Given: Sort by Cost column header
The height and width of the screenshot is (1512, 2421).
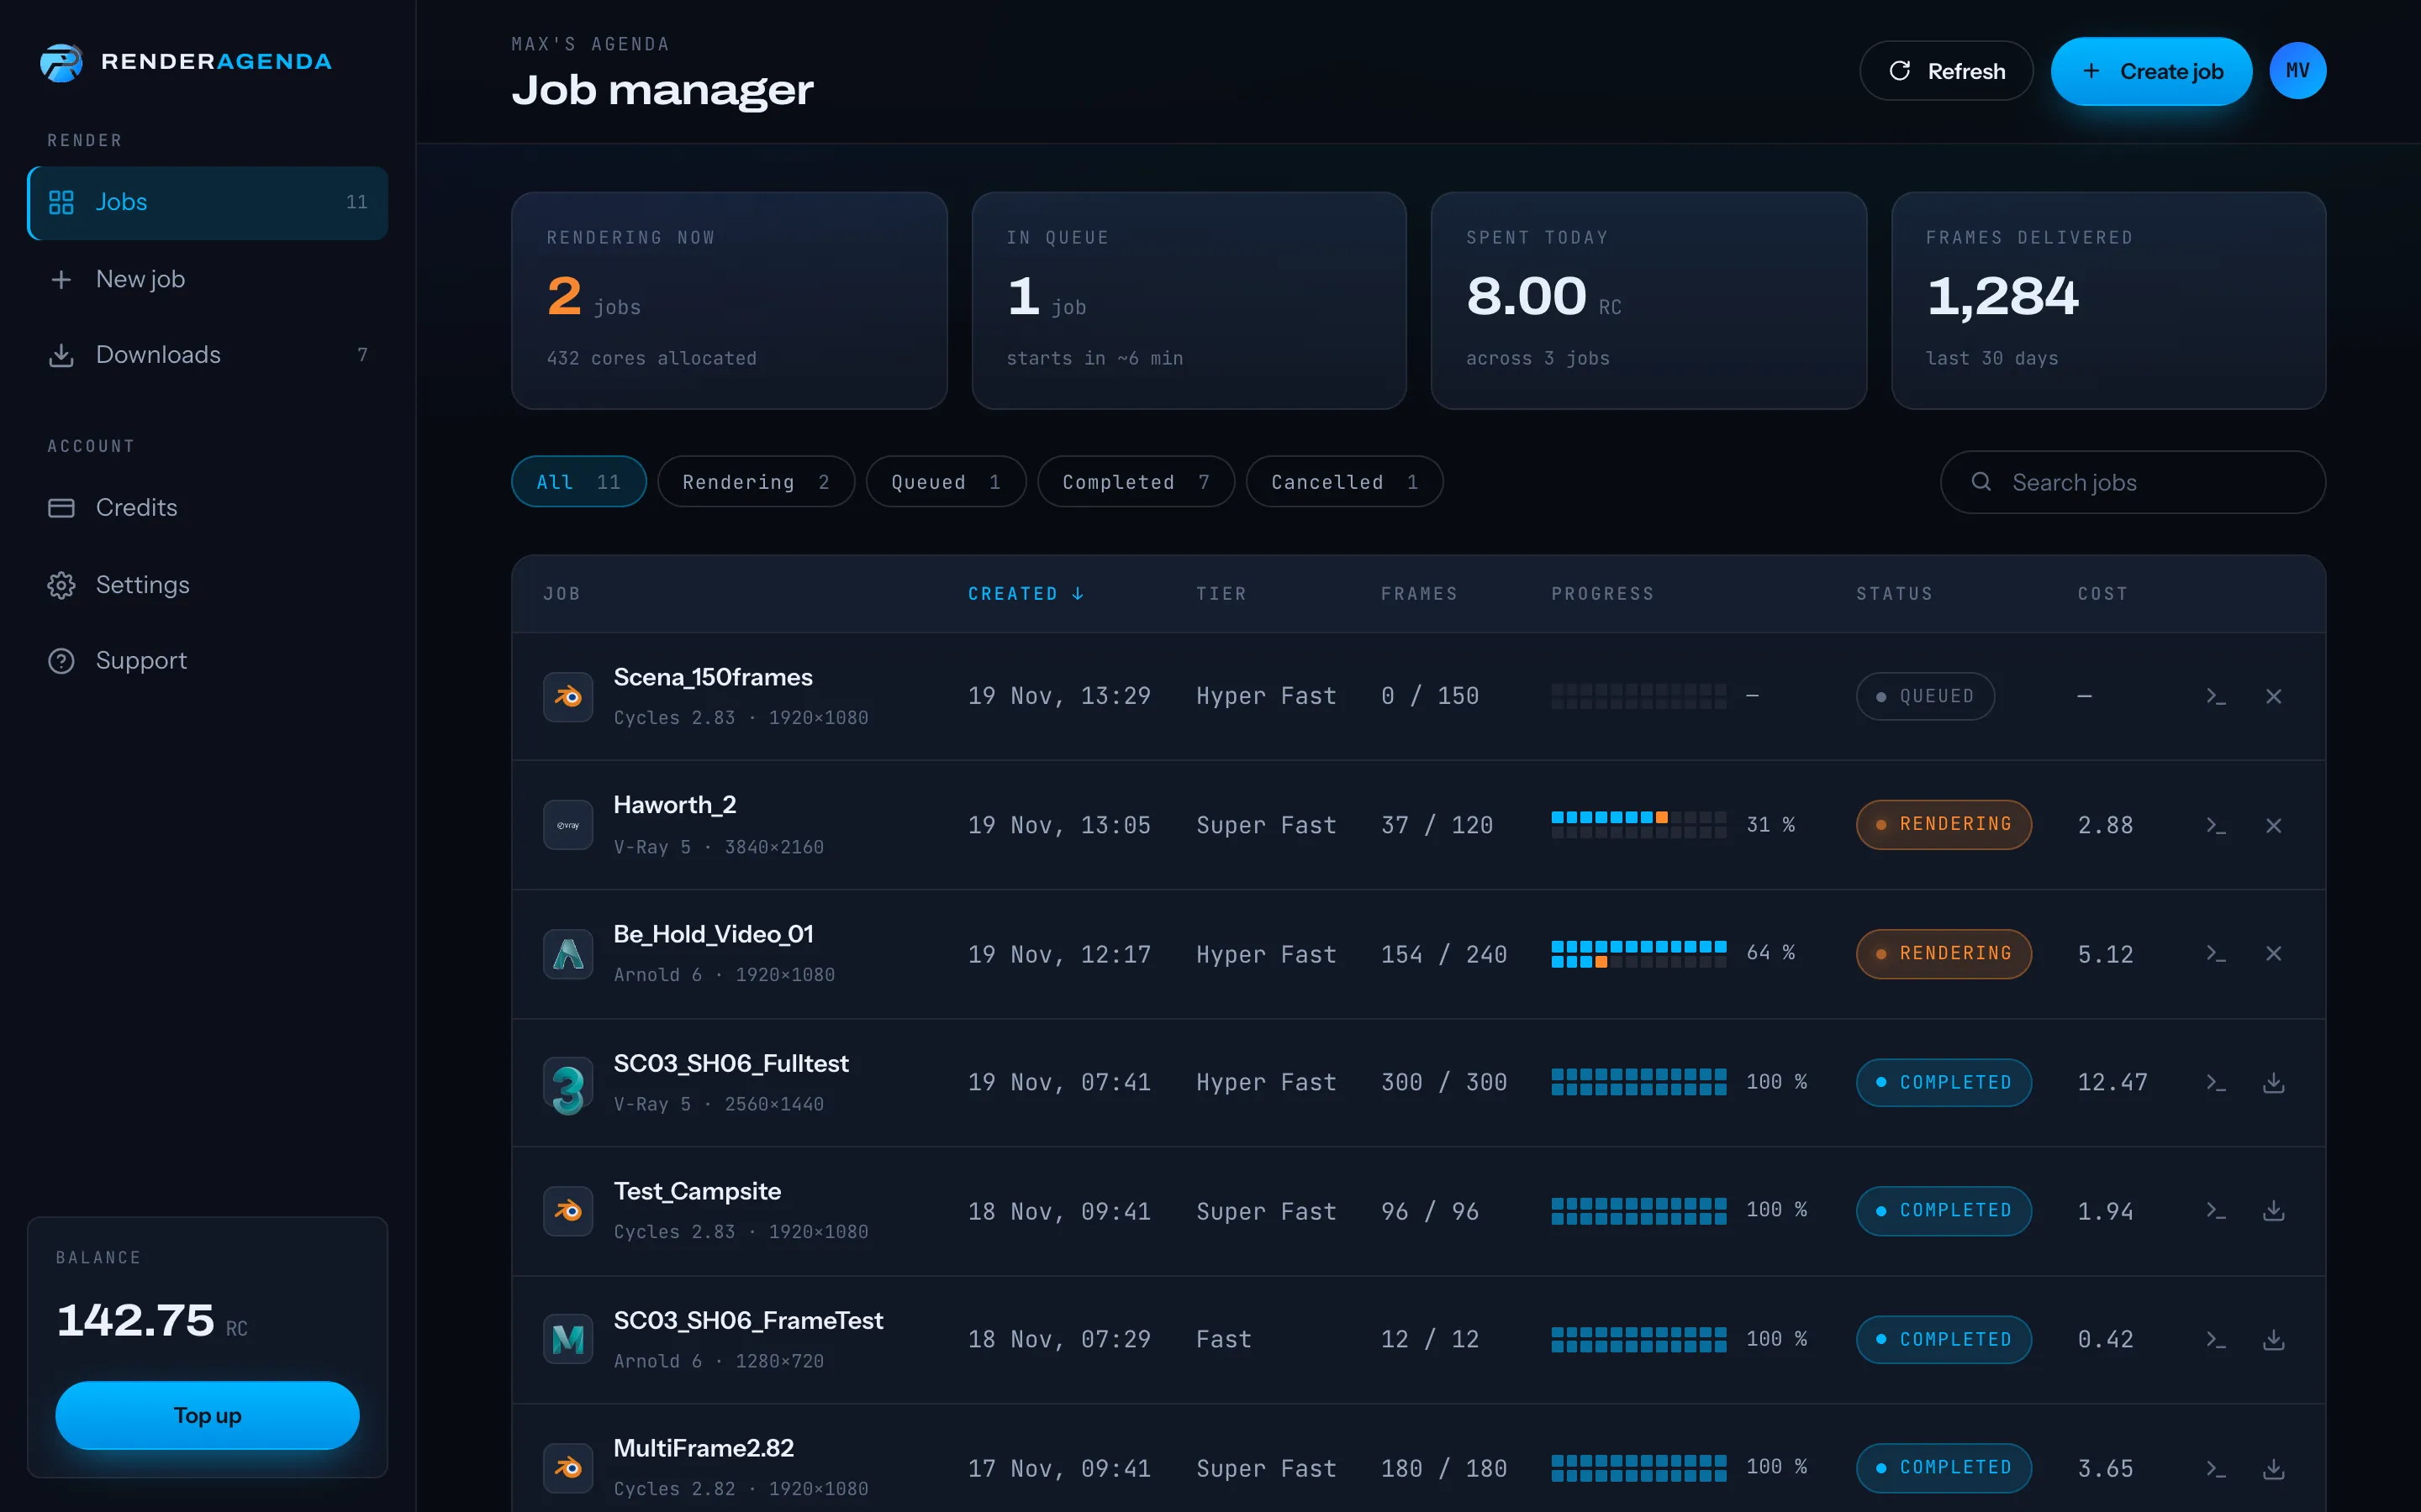Looking at the screenshot, I should 2103,594.
